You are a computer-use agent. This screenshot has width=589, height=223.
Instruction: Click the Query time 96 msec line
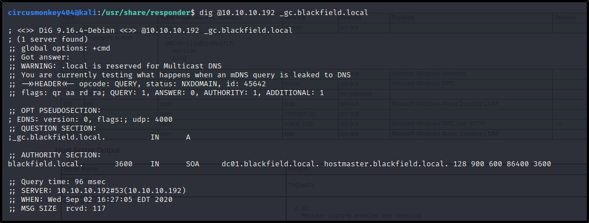57,182
